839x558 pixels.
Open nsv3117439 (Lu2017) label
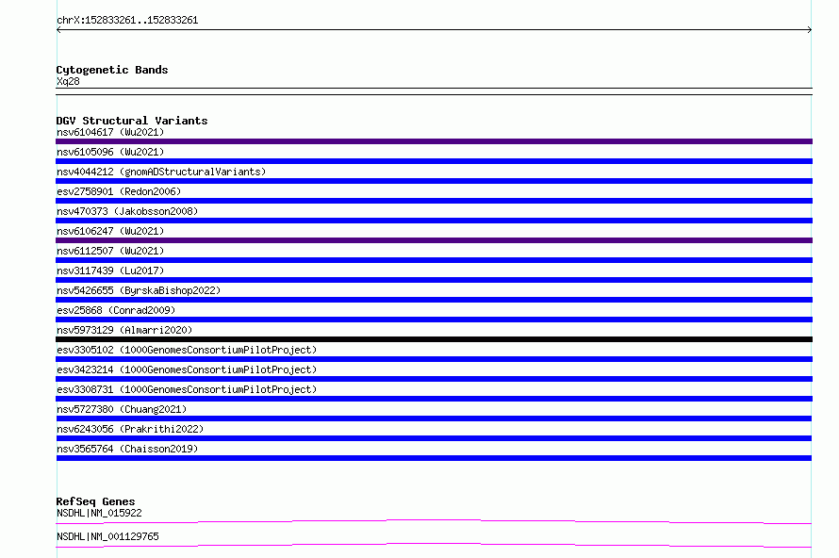tap(110, 271)
